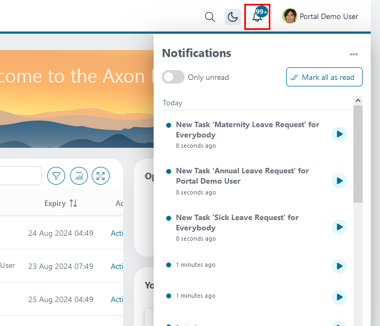The image size is (380, 326).
Task: Open the search magnifier icon
Action: (210, 17)
